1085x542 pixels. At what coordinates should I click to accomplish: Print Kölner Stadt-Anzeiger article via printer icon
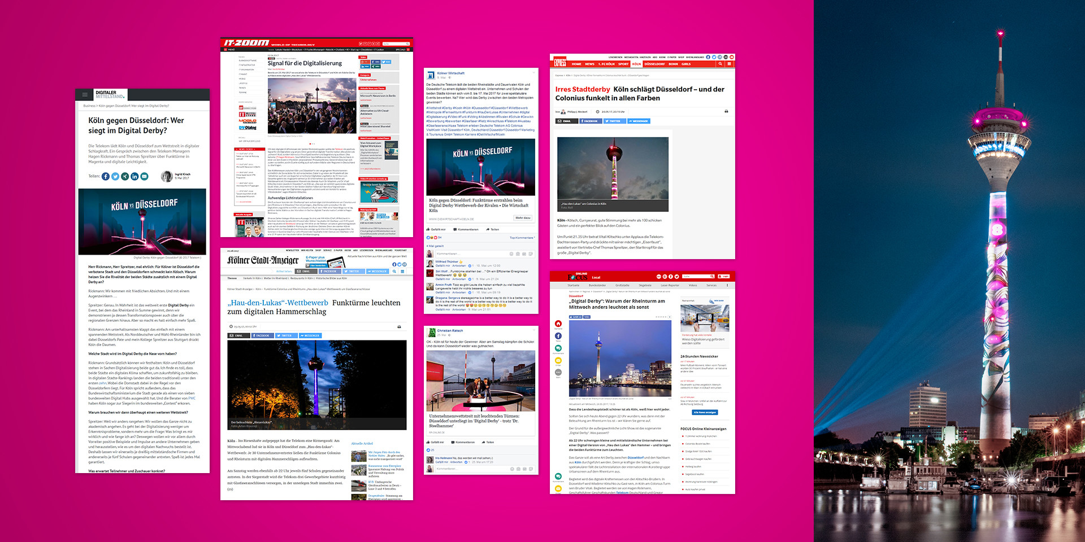coord(399,326)
